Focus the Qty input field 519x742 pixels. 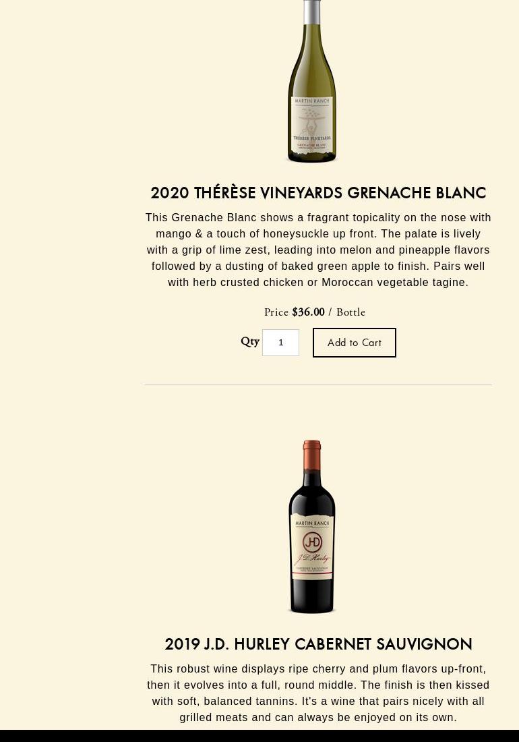[280, 343]
